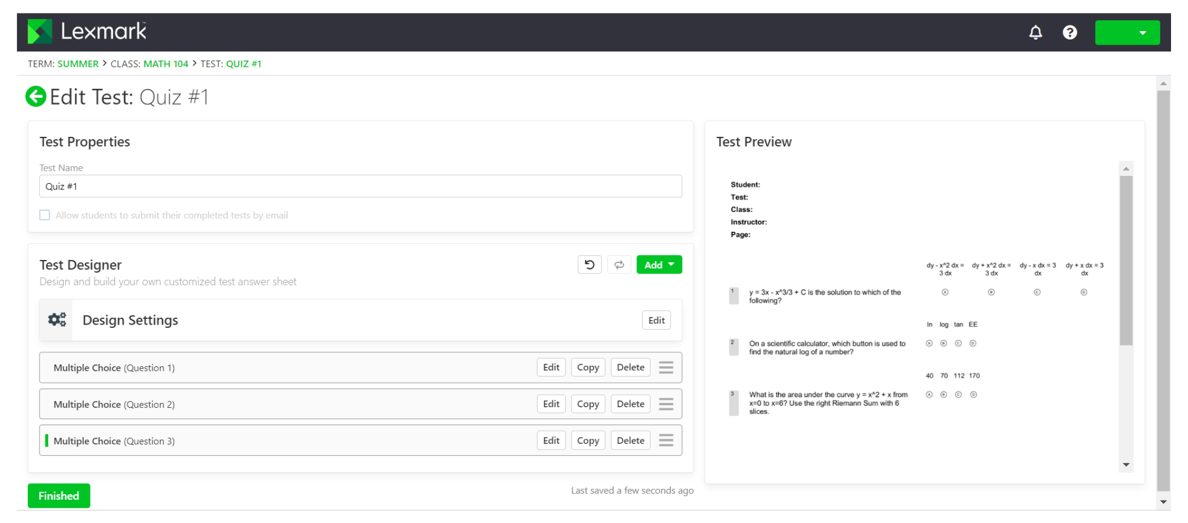Open the SUMMER term breadcrumb link
1188x523 pixels.
pos(78,64)
